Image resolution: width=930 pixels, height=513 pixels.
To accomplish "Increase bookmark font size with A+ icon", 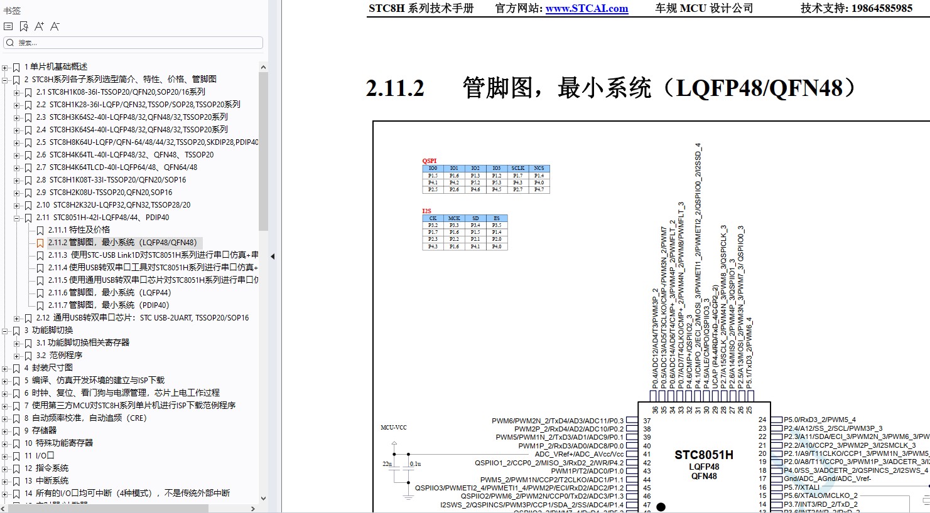I will coord(39,26).
